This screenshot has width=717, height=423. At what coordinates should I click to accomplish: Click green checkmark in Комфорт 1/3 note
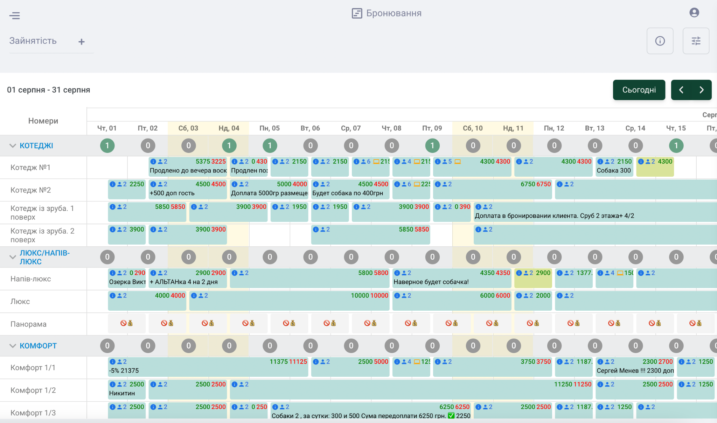point(451,416)
